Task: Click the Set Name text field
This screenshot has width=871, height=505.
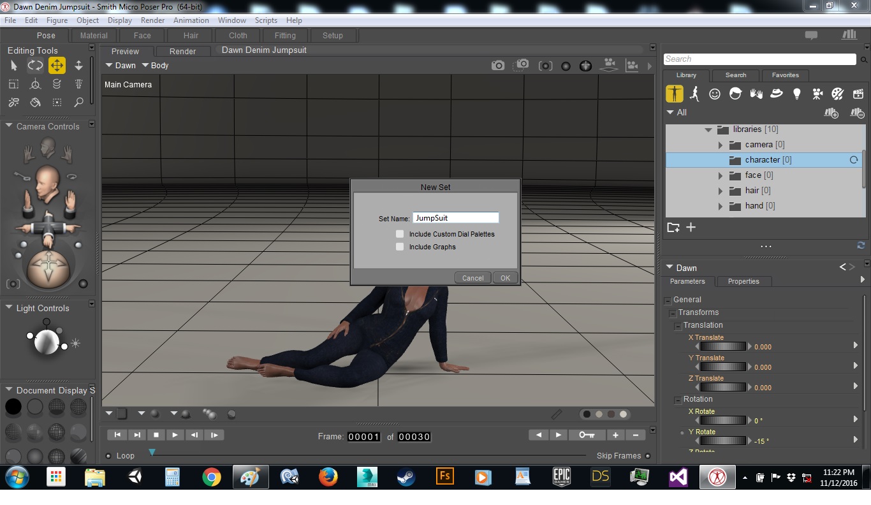Action: (x=455, y=218)
